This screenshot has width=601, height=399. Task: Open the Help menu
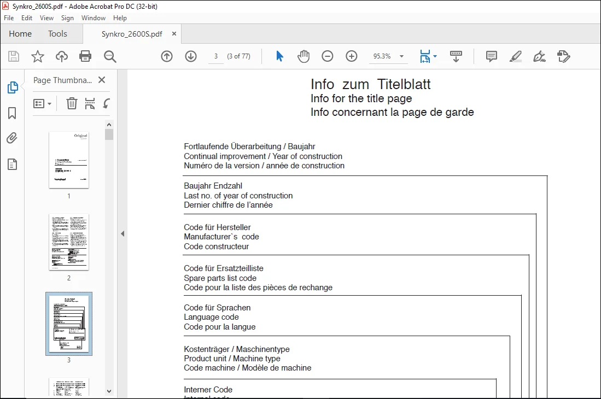120,18
